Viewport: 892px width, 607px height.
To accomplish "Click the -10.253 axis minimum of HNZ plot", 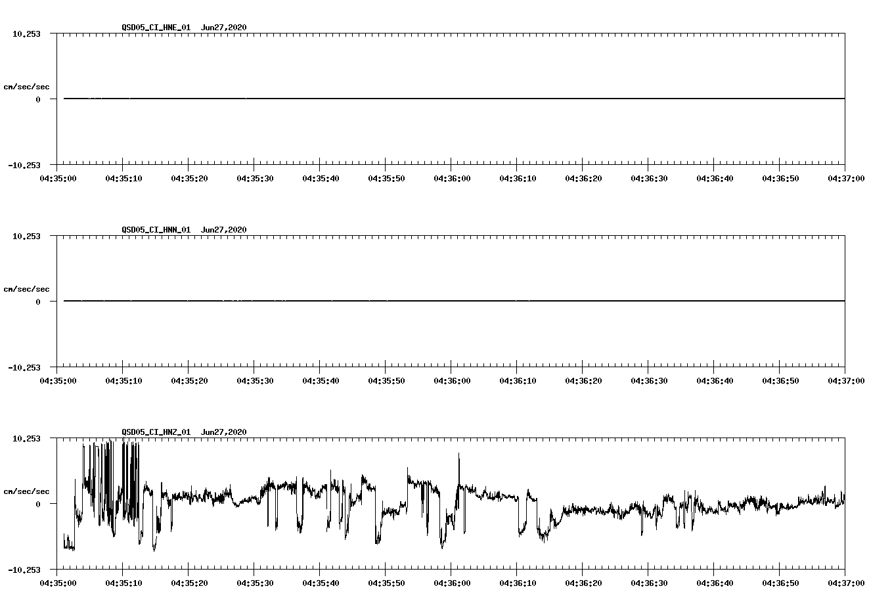I will [24, 570].
